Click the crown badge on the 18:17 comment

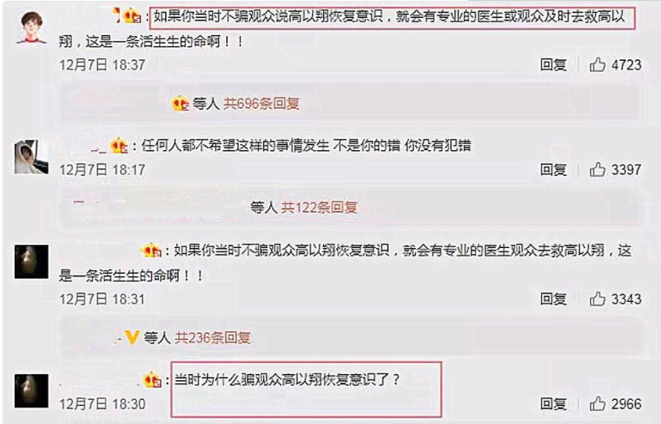(119, 146)
